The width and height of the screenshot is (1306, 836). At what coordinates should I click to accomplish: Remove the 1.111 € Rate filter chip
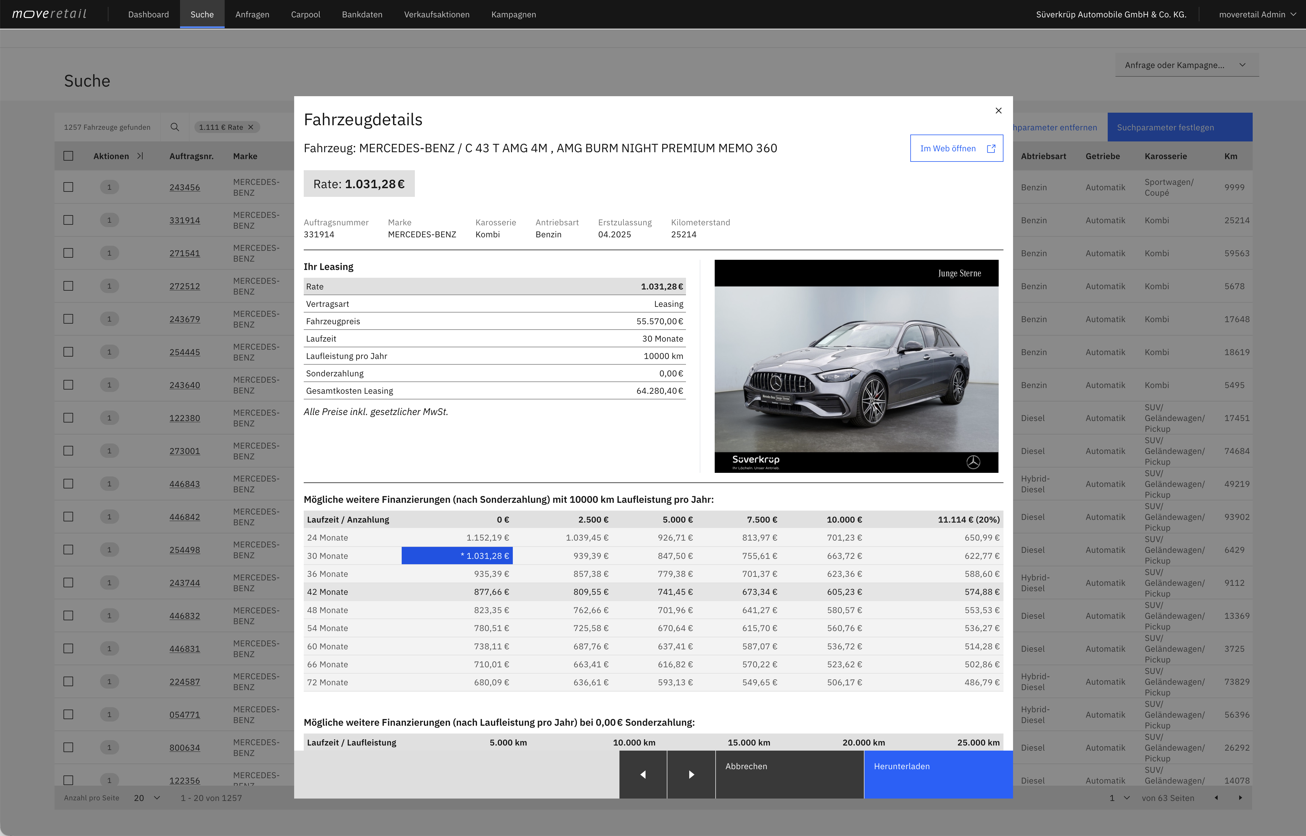click(251, 127)
